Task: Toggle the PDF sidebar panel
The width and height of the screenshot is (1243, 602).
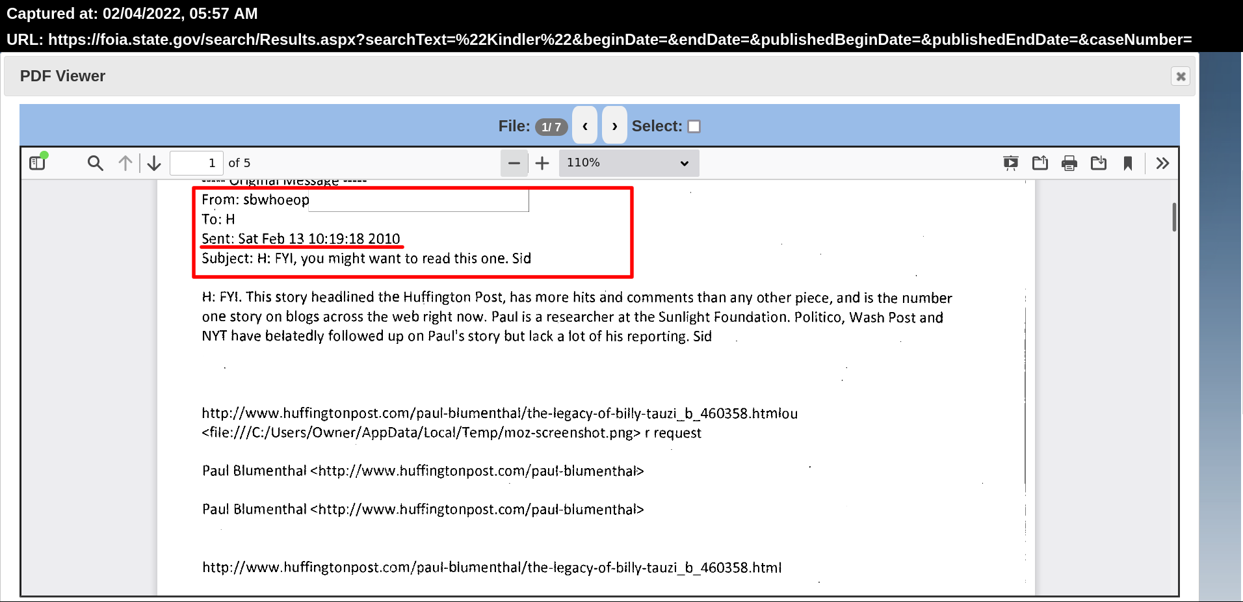Action: [x=38, y=163]
